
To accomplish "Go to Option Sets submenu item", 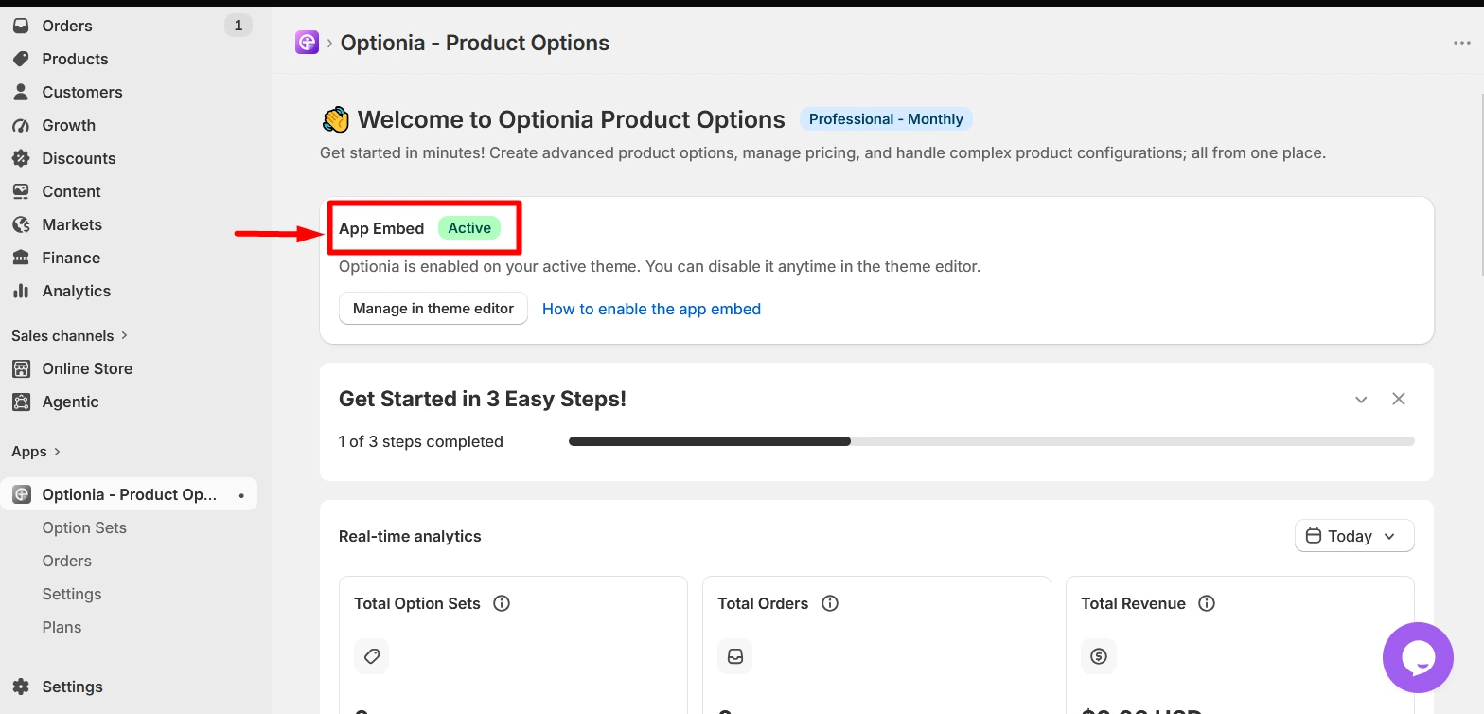I will pyautogui.click(x=84, y=527).
